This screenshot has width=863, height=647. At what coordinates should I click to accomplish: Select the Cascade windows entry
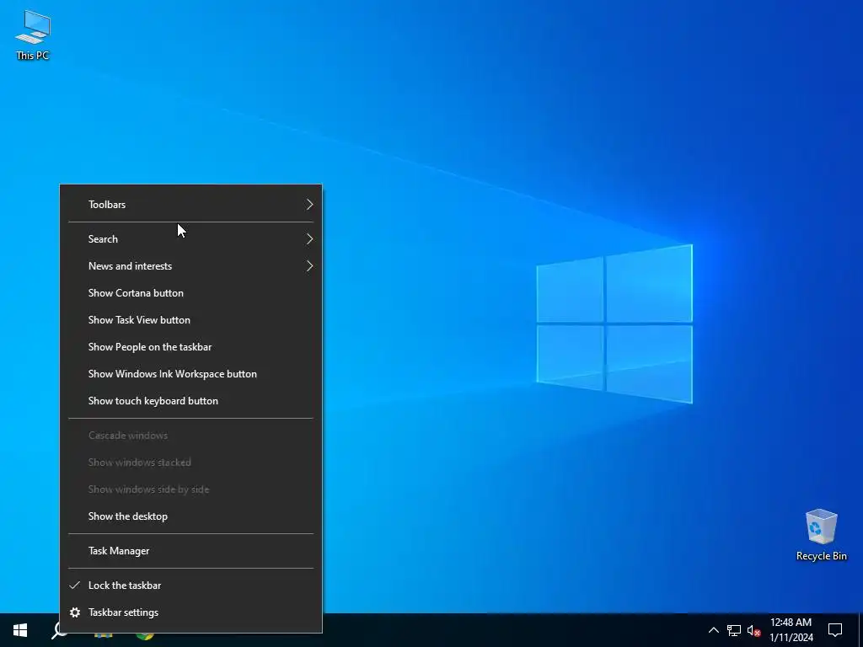190,436
